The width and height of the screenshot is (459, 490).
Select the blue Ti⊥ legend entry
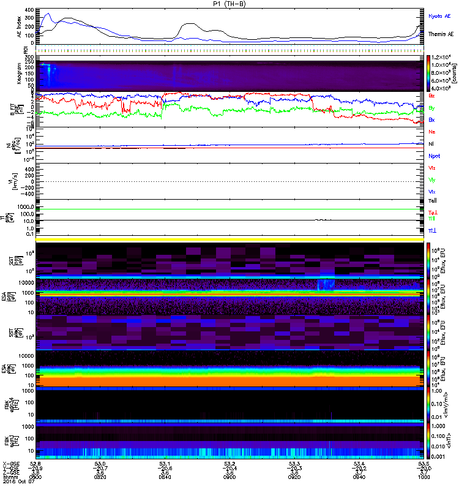432,231
